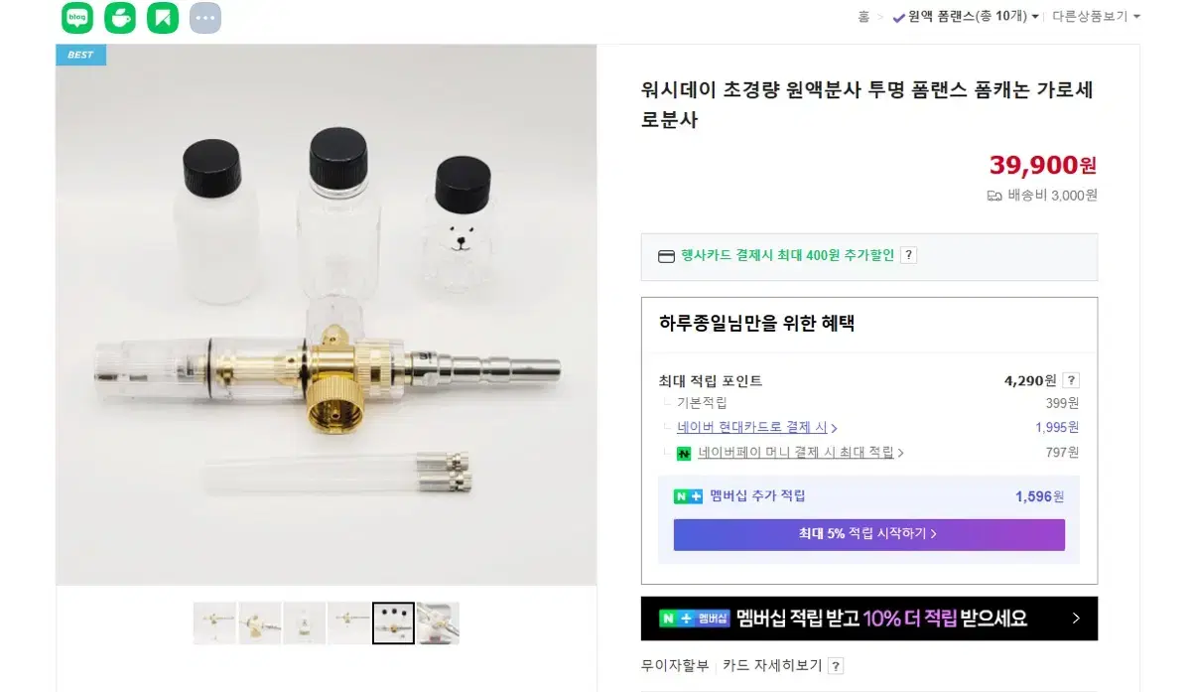
Task: Open 네이버 현대카드로 결제 시 link
Action: coord(757,428)
